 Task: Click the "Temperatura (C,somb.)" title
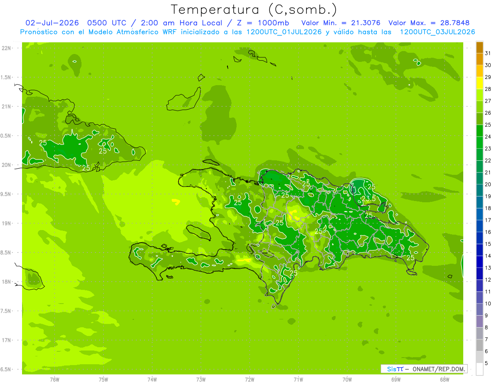pos(254,10)
